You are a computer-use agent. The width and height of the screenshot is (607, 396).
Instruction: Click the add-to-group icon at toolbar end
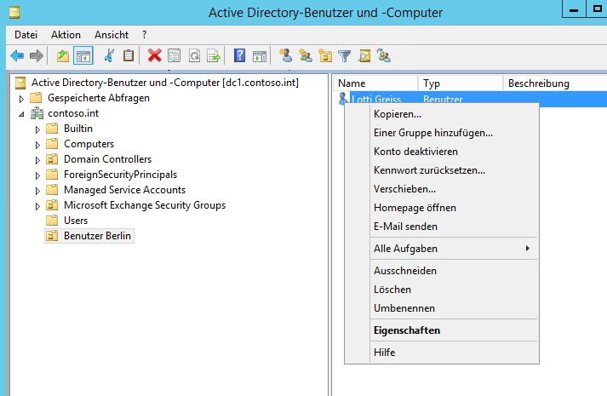pyautogui.click(x=384, y=56)
